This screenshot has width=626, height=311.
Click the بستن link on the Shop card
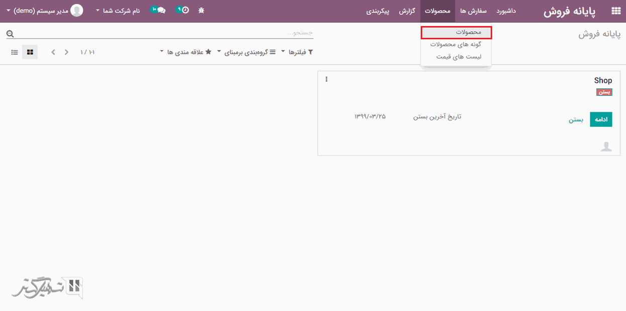point(576,119)
